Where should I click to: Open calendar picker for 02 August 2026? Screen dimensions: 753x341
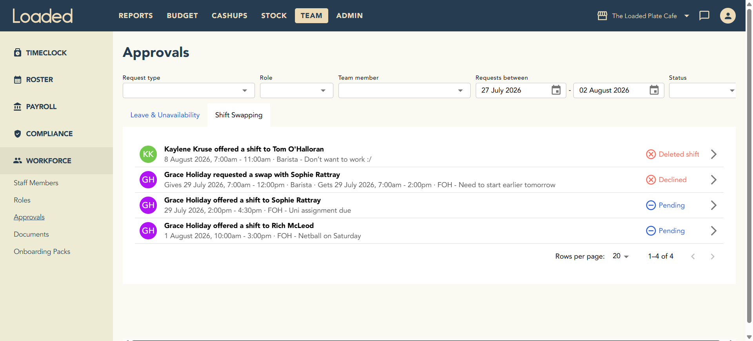click(654, 90)
